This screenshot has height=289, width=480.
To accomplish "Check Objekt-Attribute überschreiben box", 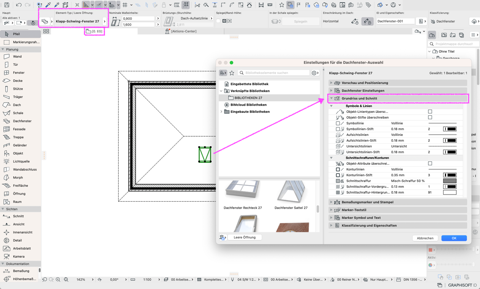I will click(x=430, y=163).
